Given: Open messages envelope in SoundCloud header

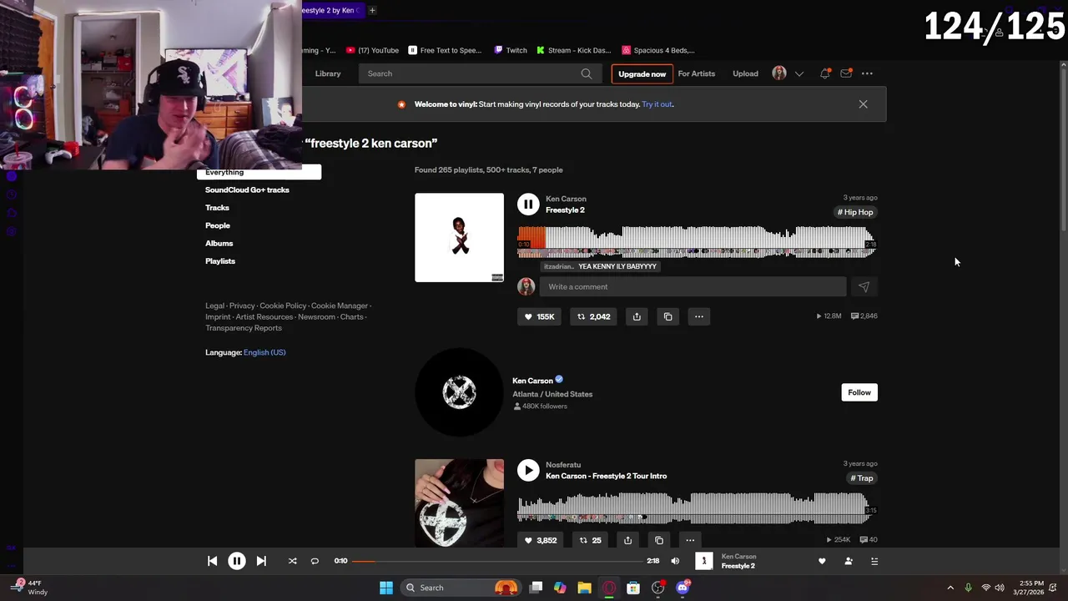Looking at the screenshot, I should point(846,73).
